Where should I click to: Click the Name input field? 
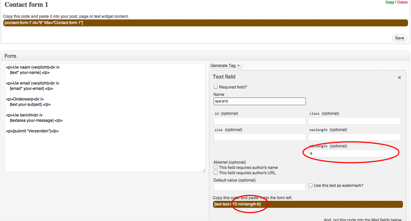(259, 102)
